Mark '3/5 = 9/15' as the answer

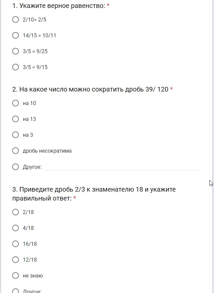coord(16,67)
